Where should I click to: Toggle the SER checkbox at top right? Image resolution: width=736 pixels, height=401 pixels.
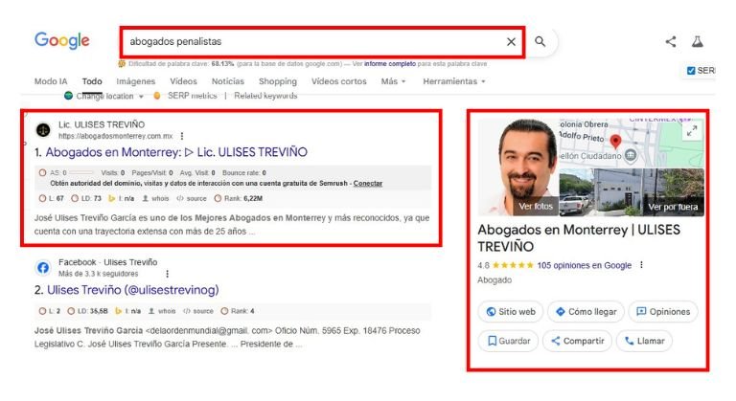691,71
